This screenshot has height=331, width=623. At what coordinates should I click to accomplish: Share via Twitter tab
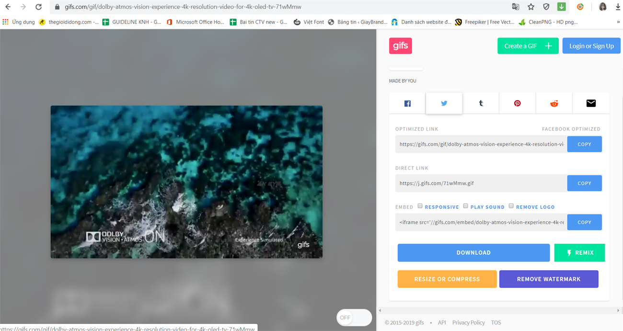[444, 103]
